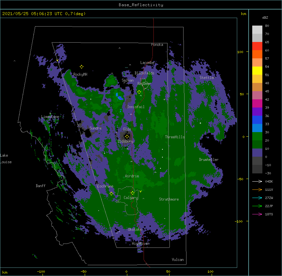Click the Calgary city label
The image size is (282, 276).
coord(131,198)
